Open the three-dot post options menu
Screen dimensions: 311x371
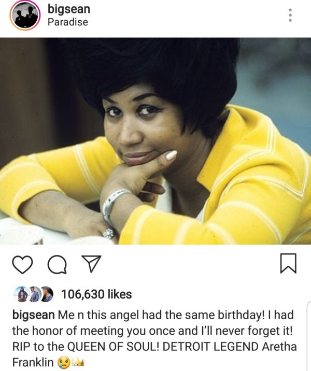[290, 15]
